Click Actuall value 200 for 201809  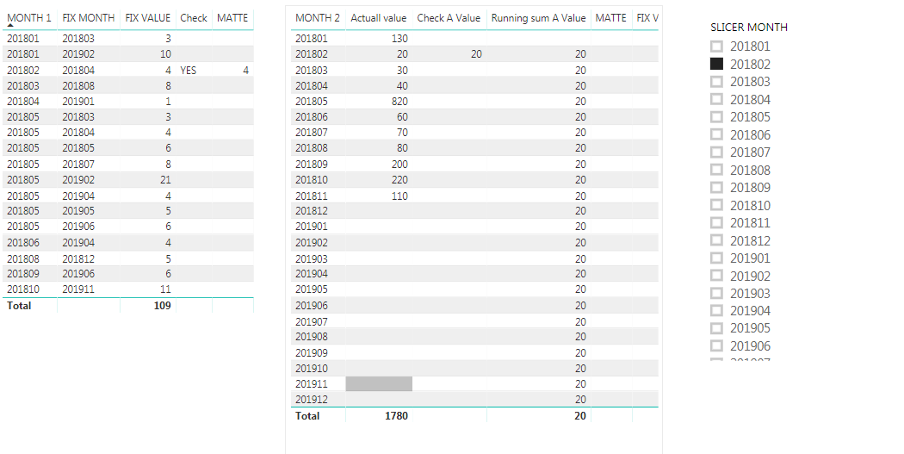[399, 165]
